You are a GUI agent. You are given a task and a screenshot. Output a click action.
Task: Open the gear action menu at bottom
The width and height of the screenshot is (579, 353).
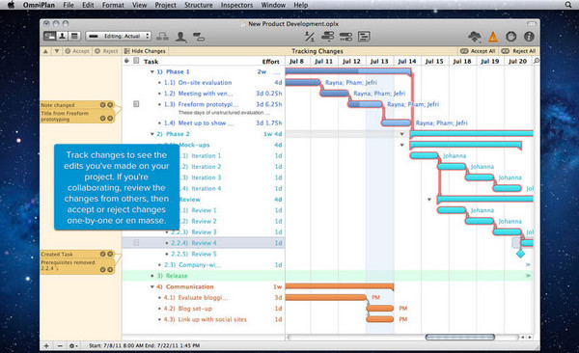click(73, 345)
